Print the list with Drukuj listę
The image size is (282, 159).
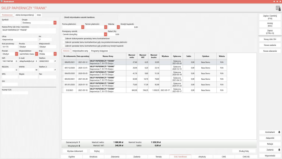[x=244, y=151]
